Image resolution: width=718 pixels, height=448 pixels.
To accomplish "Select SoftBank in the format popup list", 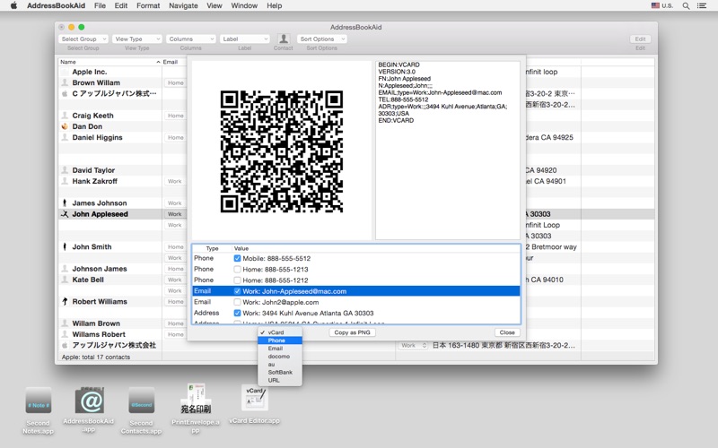I will tap(280, 372).
